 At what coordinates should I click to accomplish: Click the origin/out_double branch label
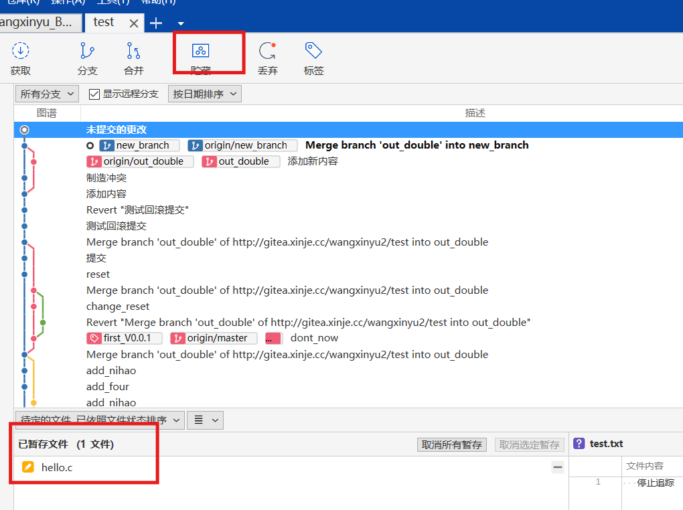tap(140, 161)
